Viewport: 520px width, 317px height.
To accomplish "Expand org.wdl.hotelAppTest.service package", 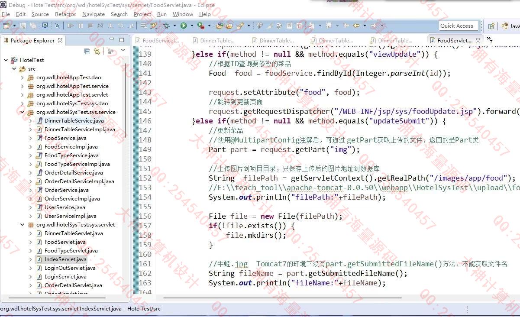I will pos(23,86).
